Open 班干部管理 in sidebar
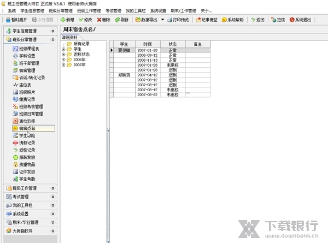The image size is (328, 243). [26, 63]
